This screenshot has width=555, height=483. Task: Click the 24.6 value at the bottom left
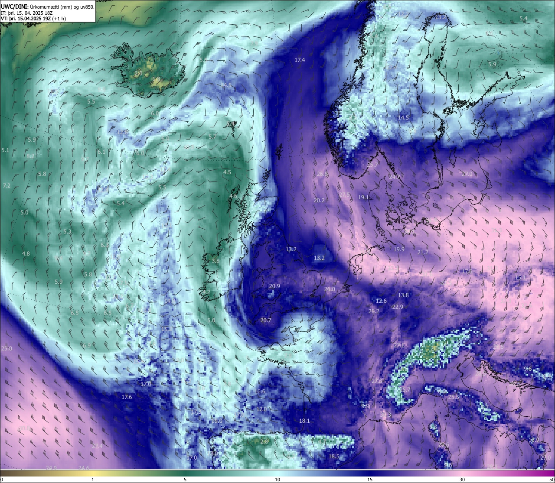coord(84,468)
